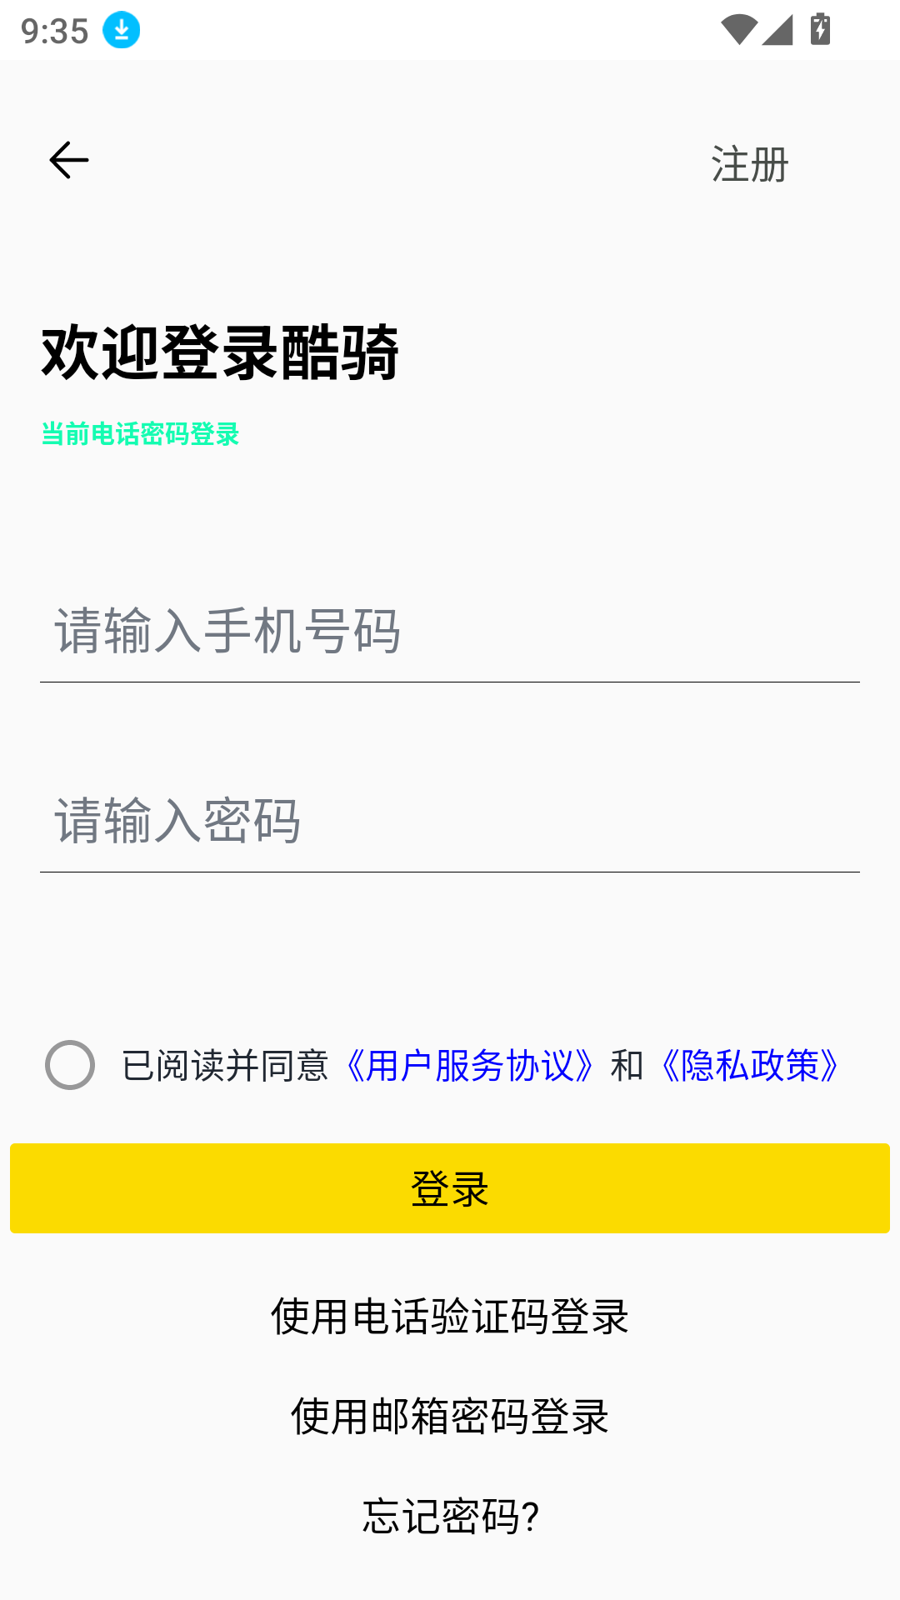Switch to 使用电话验证码登录
The height and width of the screenshot is (1600, 900).
pos(450,1317)
